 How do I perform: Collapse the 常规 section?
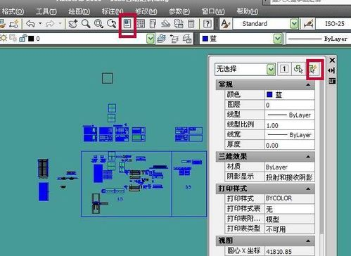pos(308,84)
